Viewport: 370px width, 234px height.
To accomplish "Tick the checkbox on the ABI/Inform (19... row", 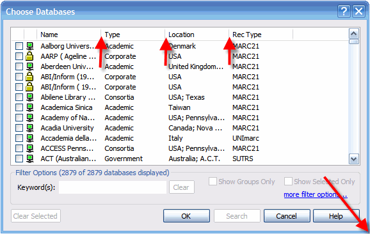I will click(x=19, y=77).
